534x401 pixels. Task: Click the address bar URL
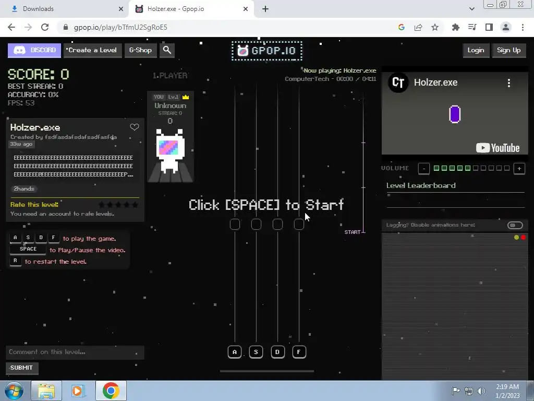pyautogui.click(x=120, y=27)
